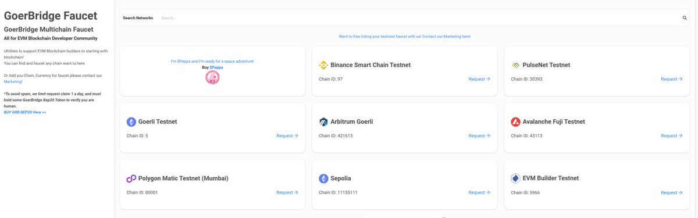The image size is (698, 218).
Task: Click the search magnifier icon
Action: coord(685,18)
